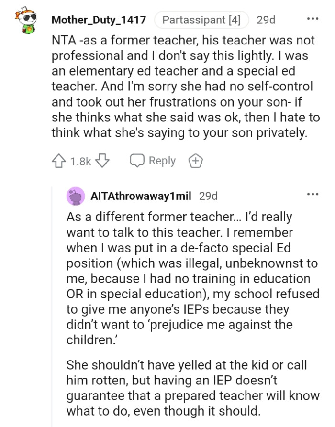The width and height of the screenshot is (335, 427).
Task: Expand the overflow menu for the parent comment
Action: (x=313, y=18)
